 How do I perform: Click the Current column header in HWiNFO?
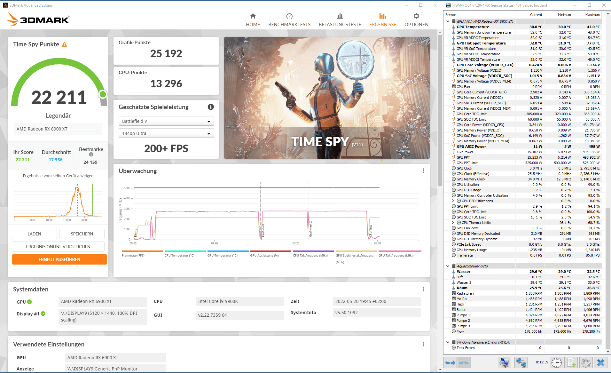[x=530, y=15]
